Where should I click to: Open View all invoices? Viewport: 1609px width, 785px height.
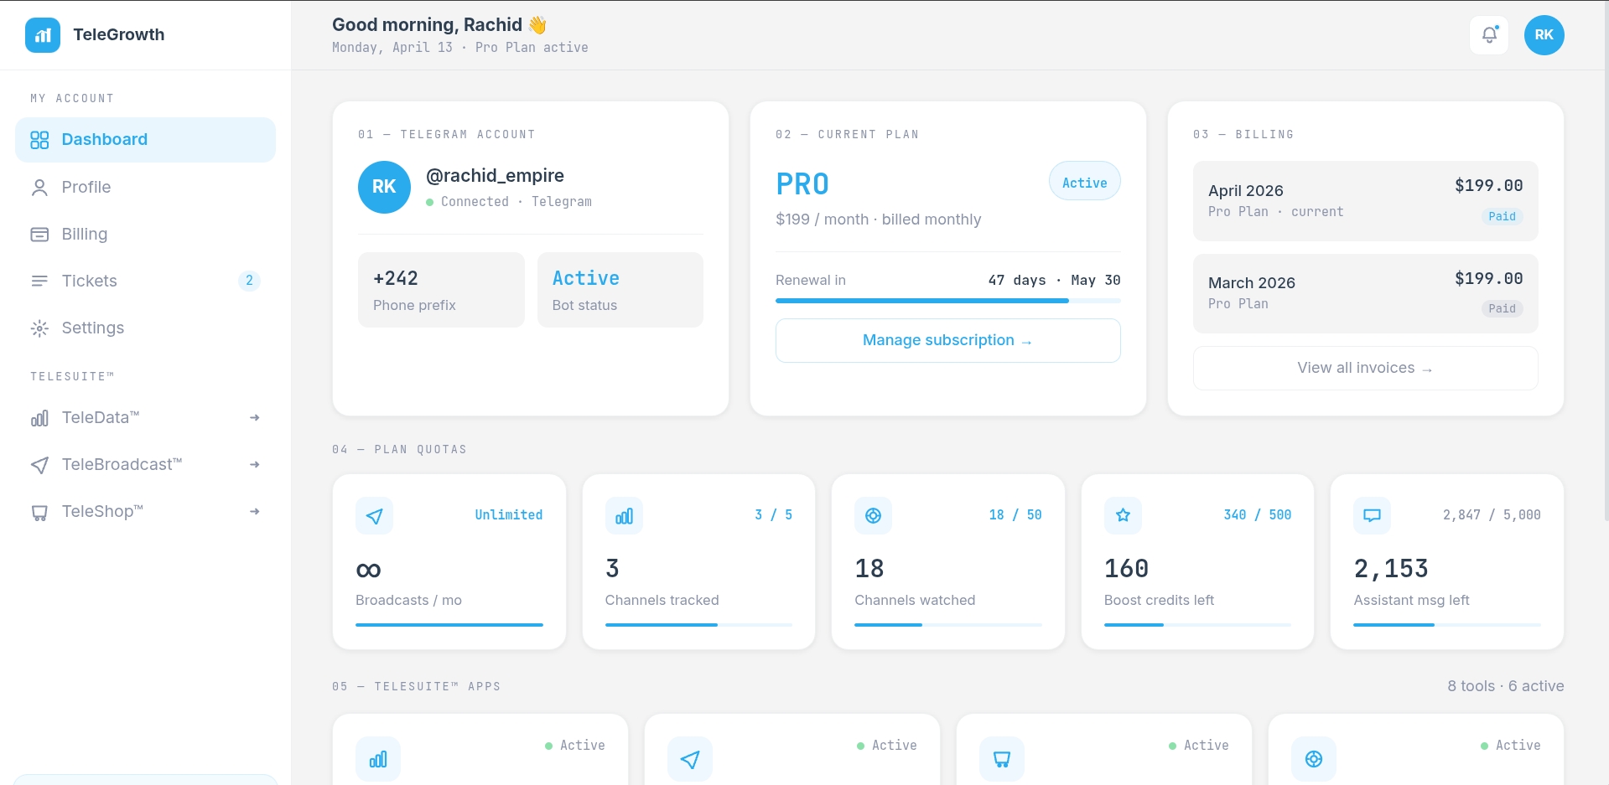pyautogui.click(x=1364, y=368)
